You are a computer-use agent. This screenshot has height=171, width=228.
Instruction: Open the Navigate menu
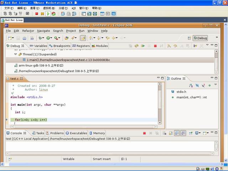[43, 31]
